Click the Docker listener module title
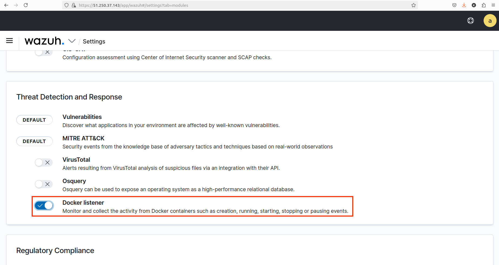 pyautogui.click(x=83, y=203)
